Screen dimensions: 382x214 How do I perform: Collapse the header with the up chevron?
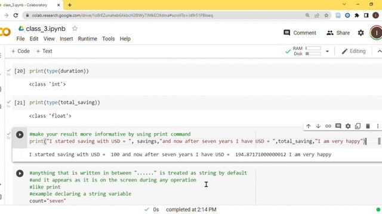(x=379, y=51)
